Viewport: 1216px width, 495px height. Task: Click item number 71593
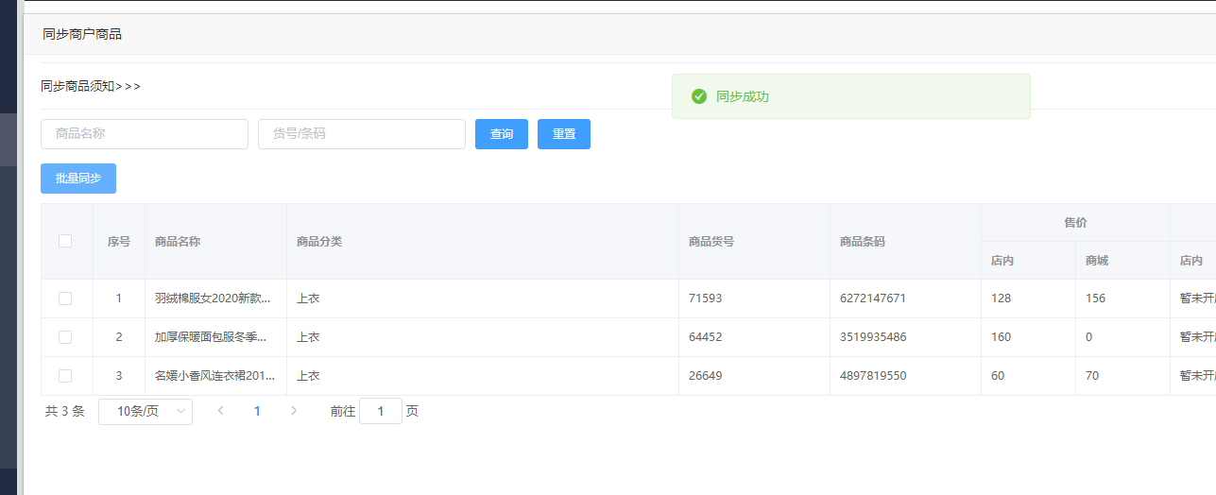[x=705, y=299]
